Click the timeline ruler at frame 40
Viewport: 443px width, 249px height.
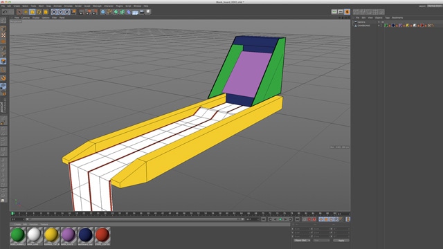(155, 214)
